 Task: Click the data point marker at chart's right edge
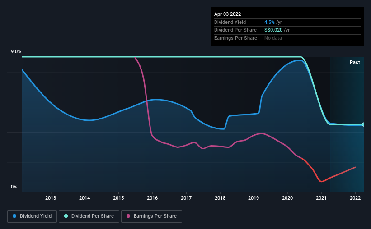(x=363, y=124)
